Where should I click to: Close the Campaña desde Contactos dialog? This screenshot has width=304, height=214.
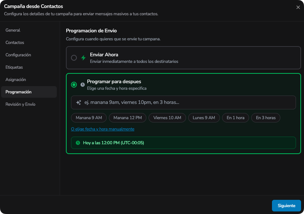[298, 7]
